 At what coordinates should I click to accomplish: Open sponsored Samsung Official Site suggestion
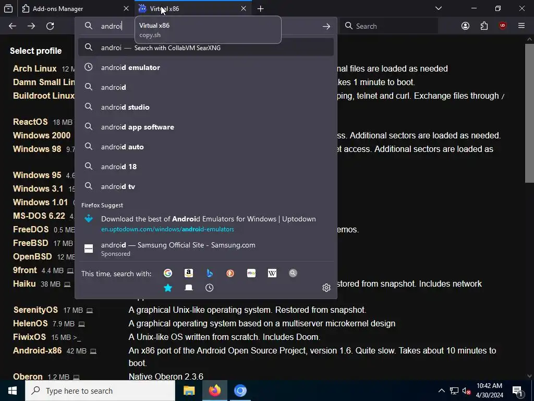click(206, 249)
